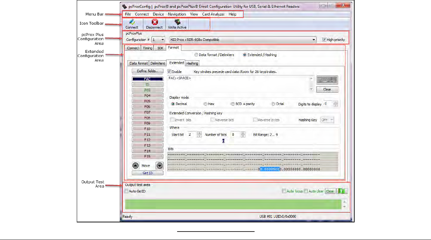Adjust the Start bit stepper arrows
The image size is (431, 240).
(199, 135)
